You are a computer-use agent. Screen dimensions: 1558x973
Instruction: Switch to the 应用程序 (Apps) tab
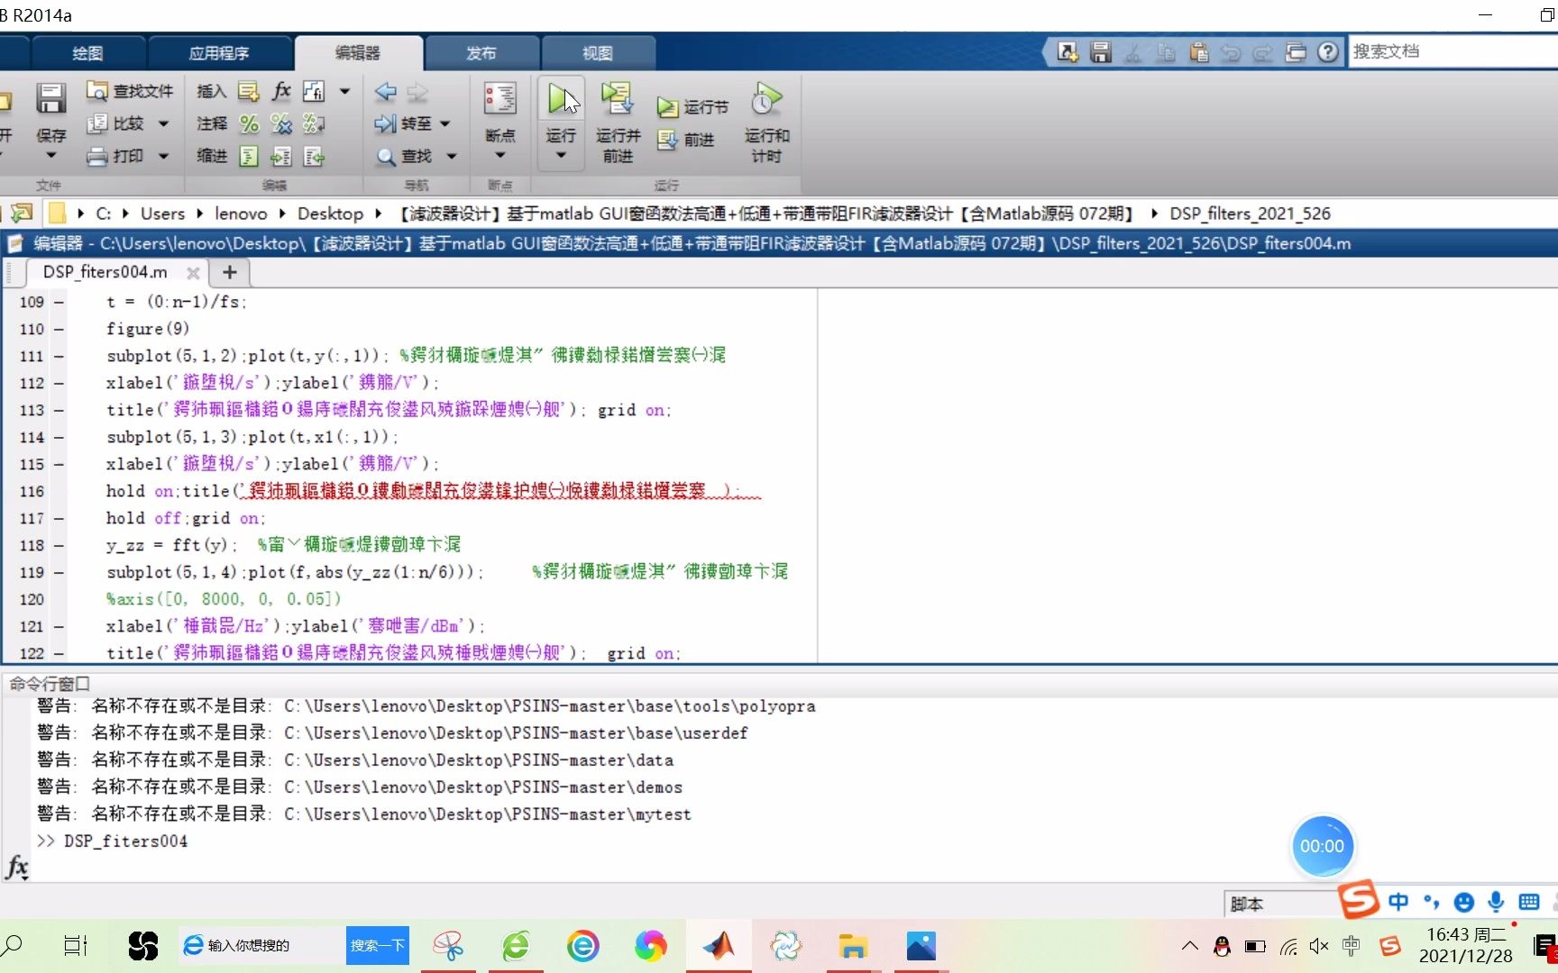point(219,53)
